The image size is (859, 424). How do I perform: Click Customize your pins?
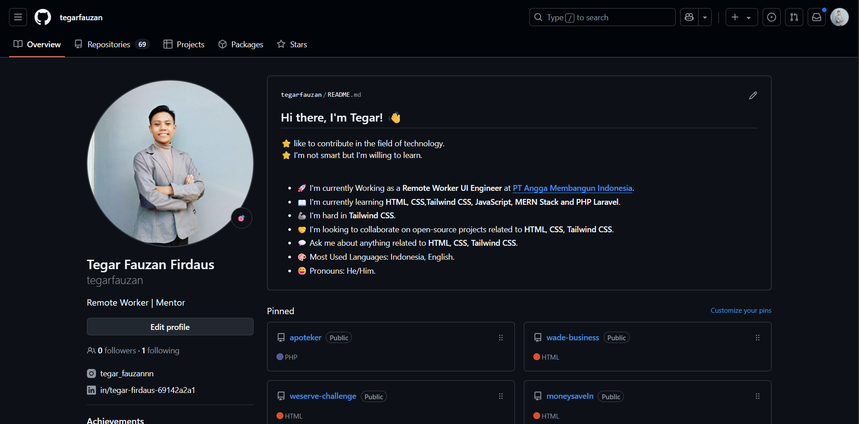[x=741, y=311]
